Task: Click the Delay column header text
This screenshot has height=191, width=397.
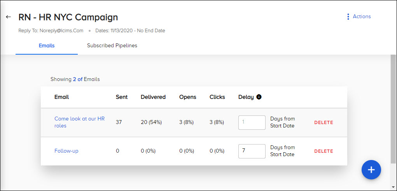Action: (x=246, y=97)
